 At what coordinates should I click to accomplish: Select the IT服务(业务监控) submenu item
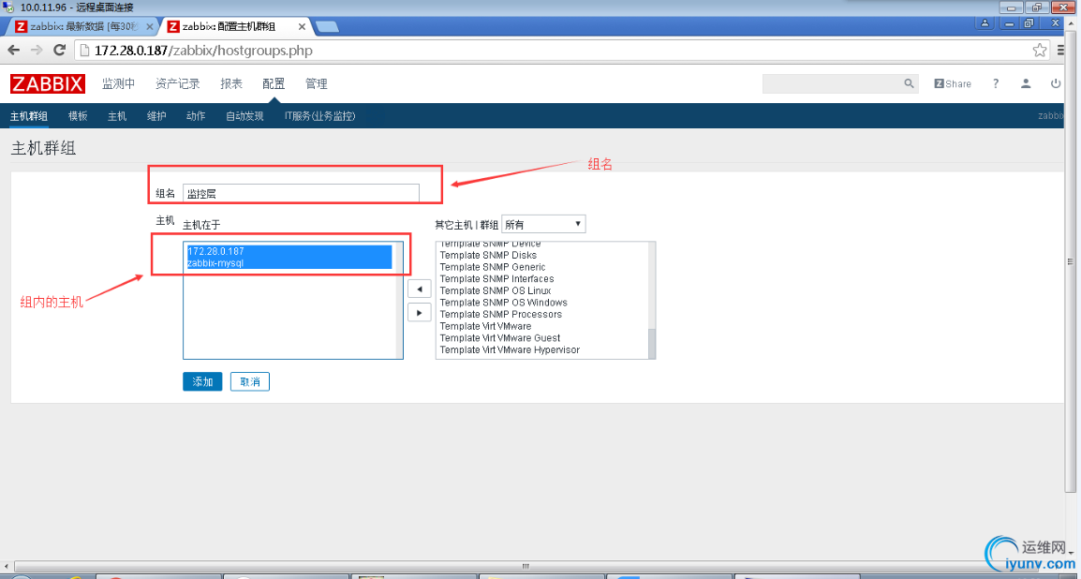[319, 116]
